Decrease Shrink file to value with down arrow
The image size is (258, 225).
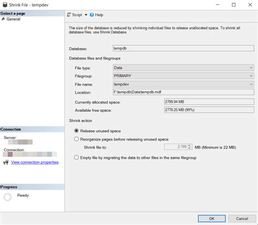(x=189, y=148)
